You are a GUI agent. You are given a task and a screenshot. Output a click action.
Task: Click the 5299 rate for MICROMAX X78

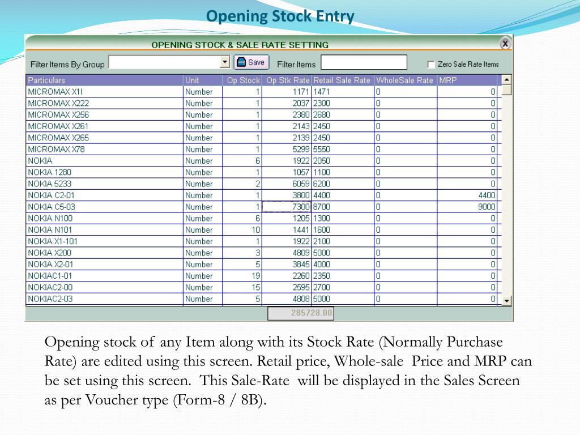(x=287, y=149)
